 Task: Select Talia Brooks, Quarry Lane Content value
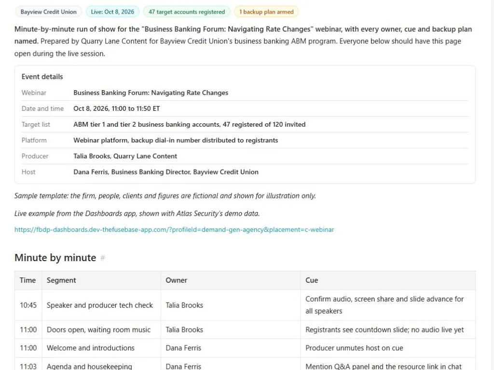pyautogui.click(x=125, y=156)
